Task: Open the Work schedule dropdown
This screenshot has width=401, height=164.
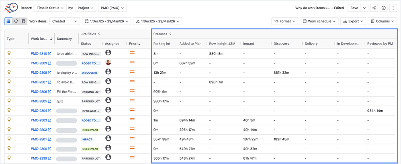Action: point(319,21)
